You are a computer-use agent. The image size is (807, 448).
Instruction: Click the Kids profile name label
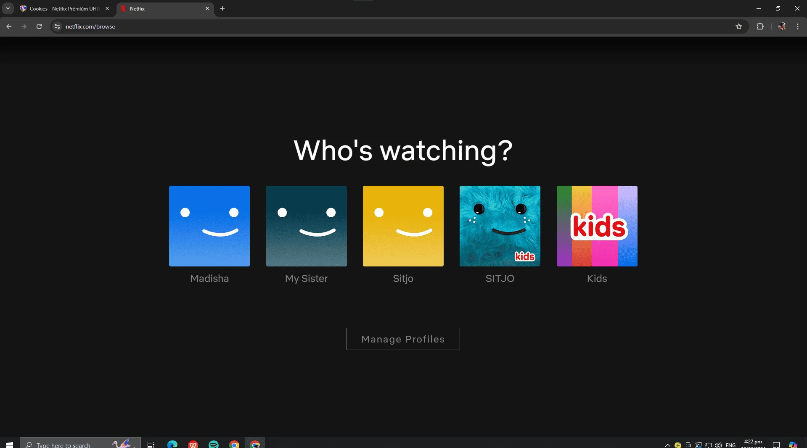(597, 279)
